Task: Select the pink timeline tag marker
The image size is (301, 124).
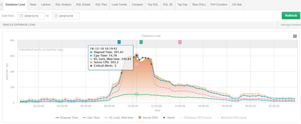Action: pyautogui.click(x=180, y=42)
